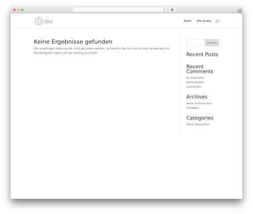The width and height of the screenshot is (253, 214).
Task: Click the Categories widget heading
Action: coord(200,118)
